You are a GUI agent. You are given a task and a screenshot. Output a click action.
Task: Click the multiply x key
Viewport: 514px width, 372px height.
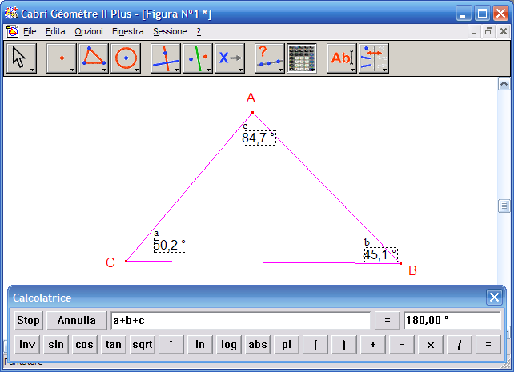tap(431, 345)
